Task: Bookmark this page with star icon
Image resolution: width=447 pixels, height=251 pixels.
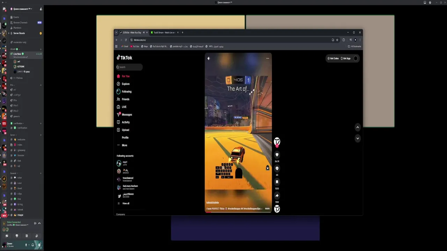Action: [337, 40]
